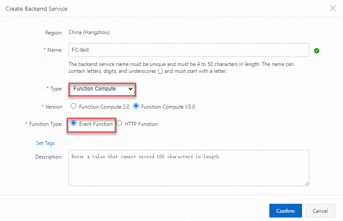Grab the Description box resize handle
The height and width of the screenshot is (221, 343).
[307, 184]
